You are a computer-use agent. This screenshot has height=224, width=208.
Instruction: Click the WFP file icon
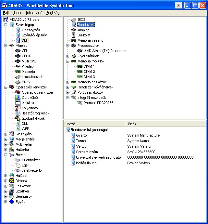coord(18,129)
